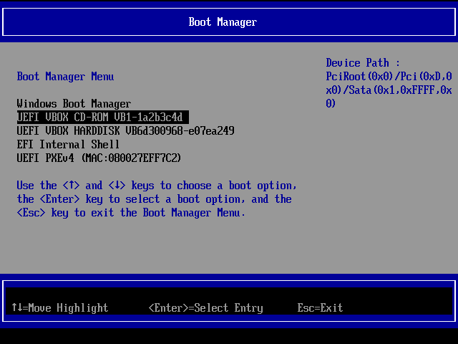
Task: Click the Enter=Select Entry footer hint
Action: (205, 307)
